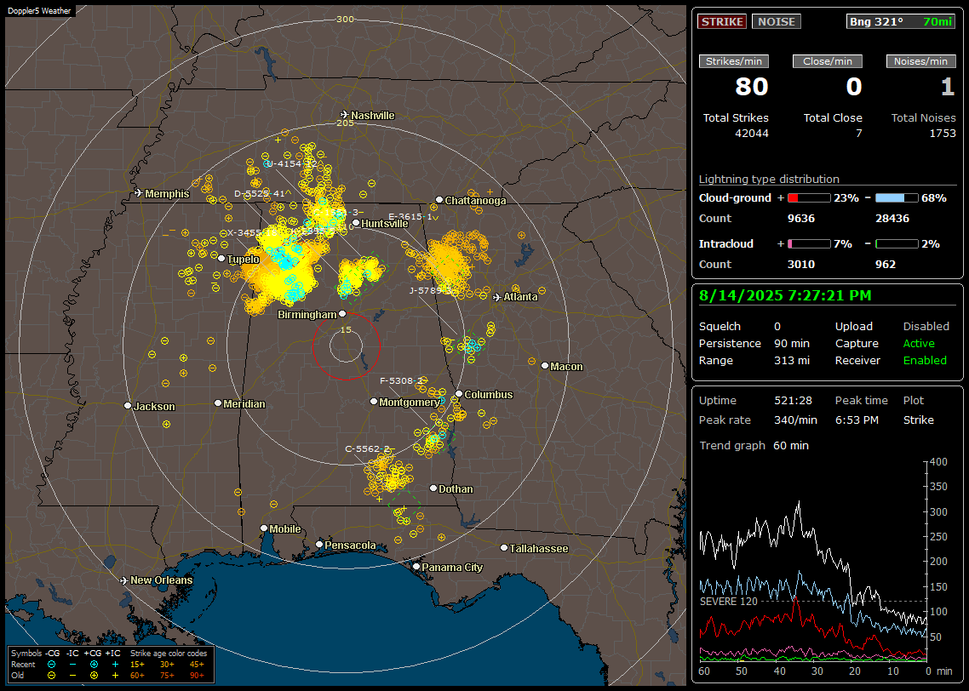The width and height of the screenshot is (969, 691).
Task: Click the negative intracloud green bar
Action: pos(897,244)
